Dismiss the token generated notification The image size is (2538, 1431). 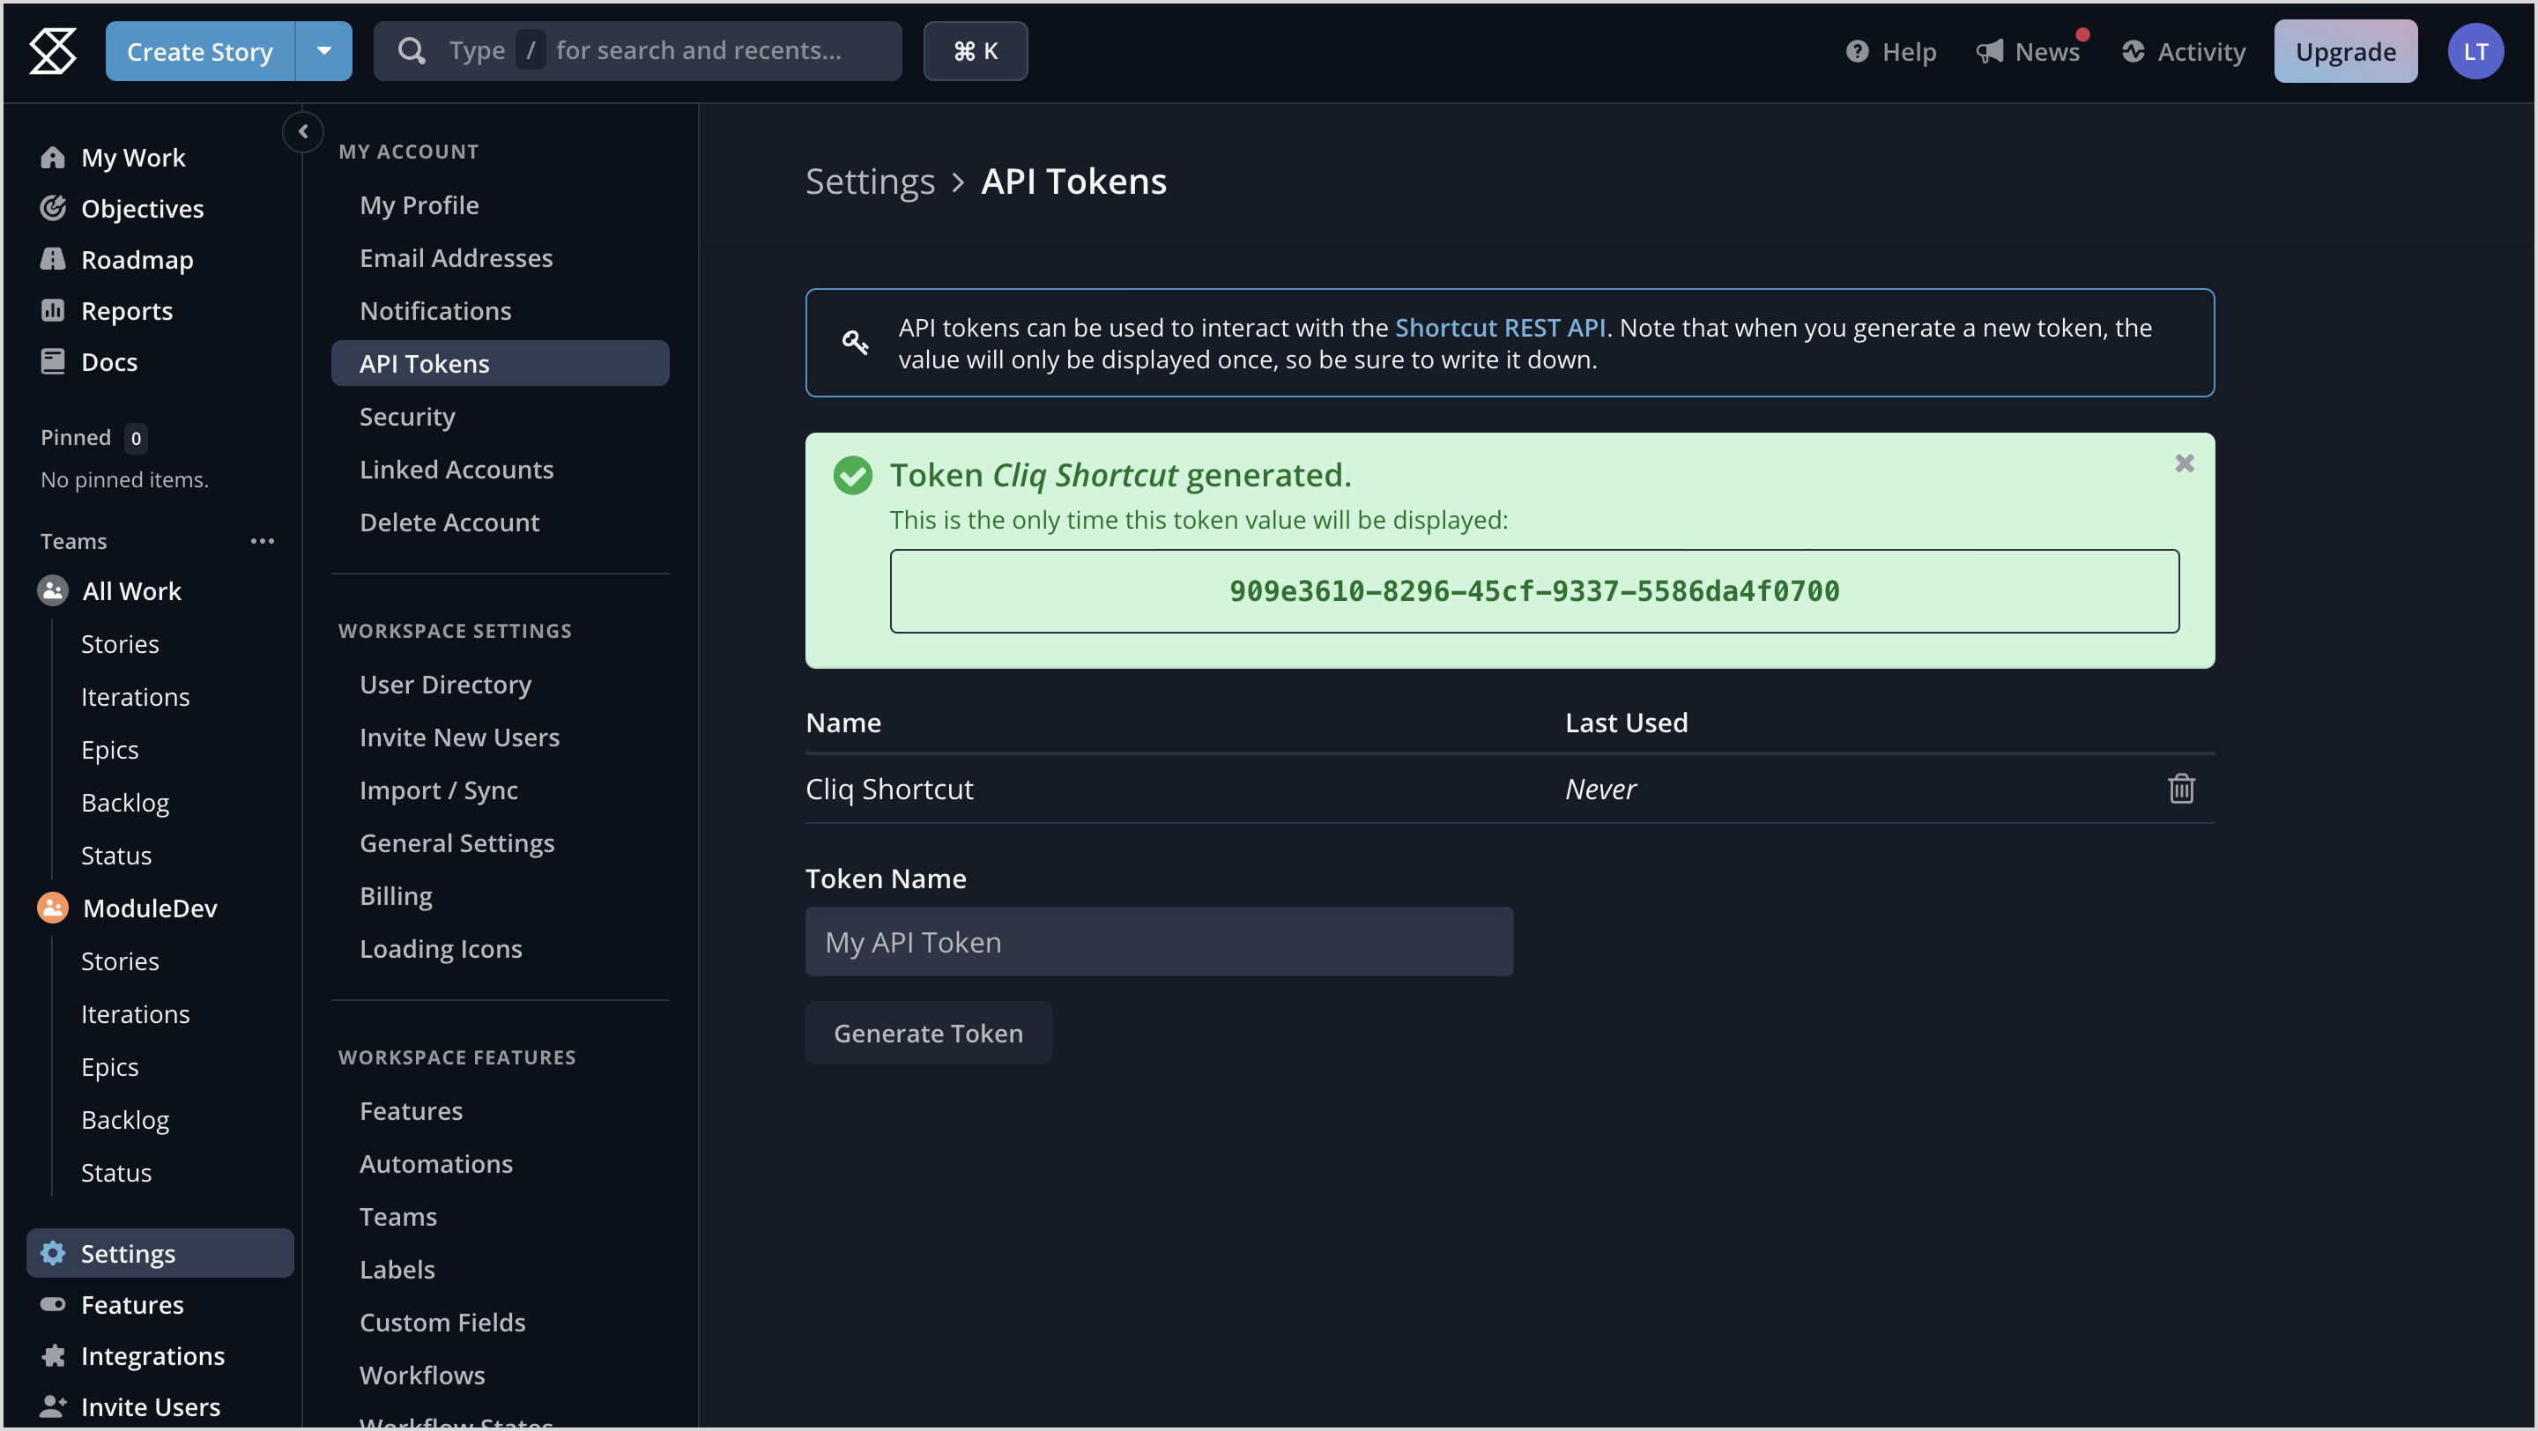2184,463
